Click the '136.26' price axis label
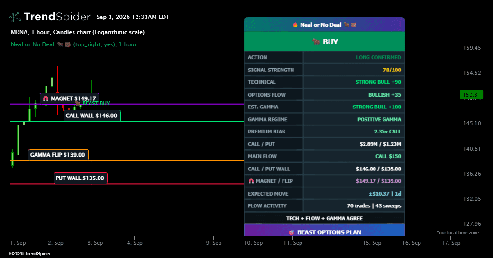493x258 pixels. pyautogui.click(x=472, y=174)
